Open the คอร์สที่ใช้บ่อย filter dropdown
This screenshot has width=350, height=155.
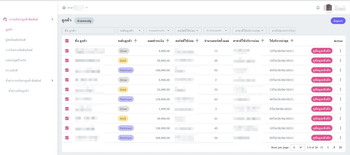188,30
